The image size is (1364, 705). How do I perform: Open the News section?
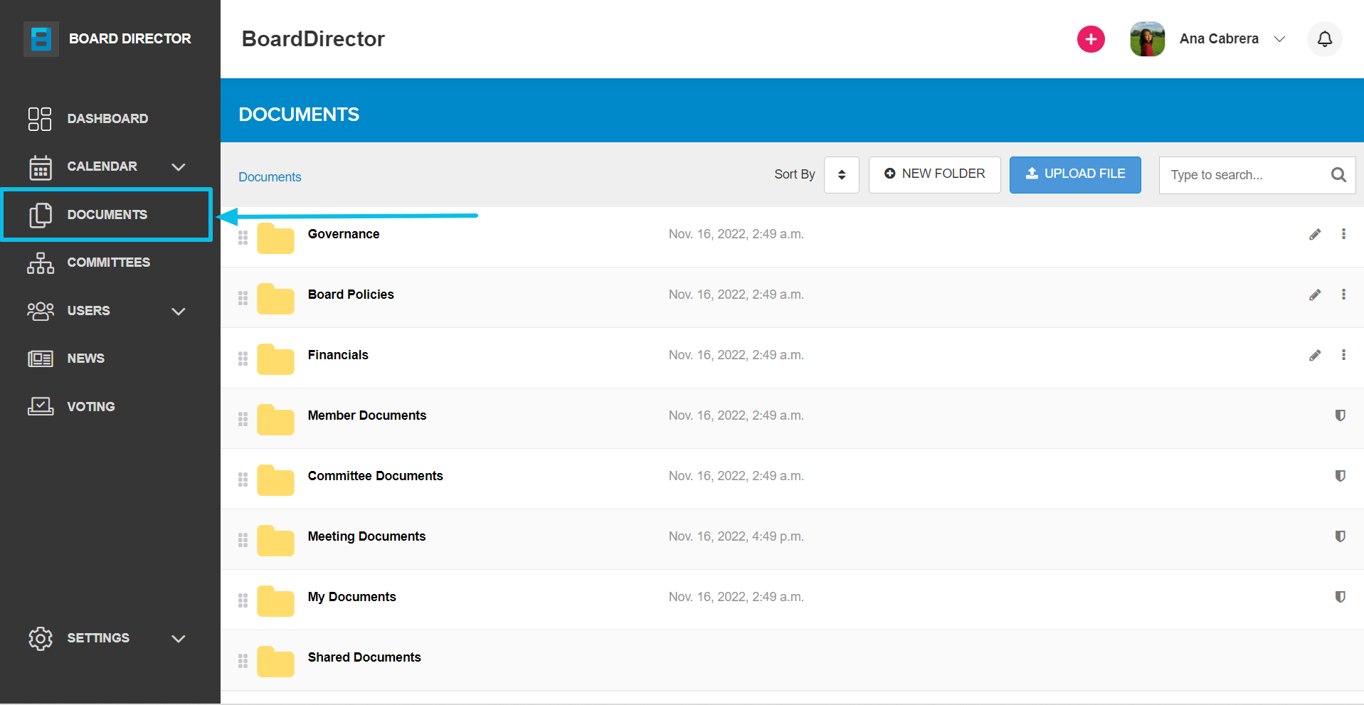click(85, 359)
